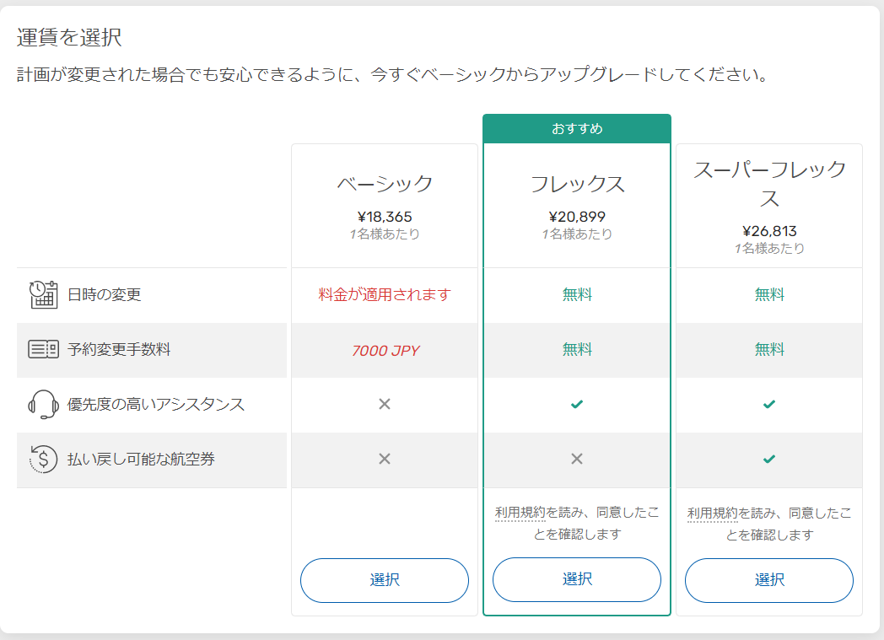This screenshot has width=884, height=640.
Task: Click the calendar clock icon for 日時の変更
Action: click(43, 294)
